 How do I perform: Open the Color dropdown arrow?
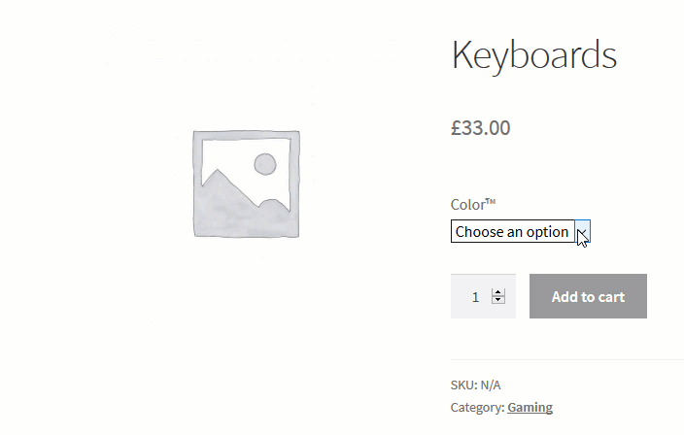pos(582,231)
